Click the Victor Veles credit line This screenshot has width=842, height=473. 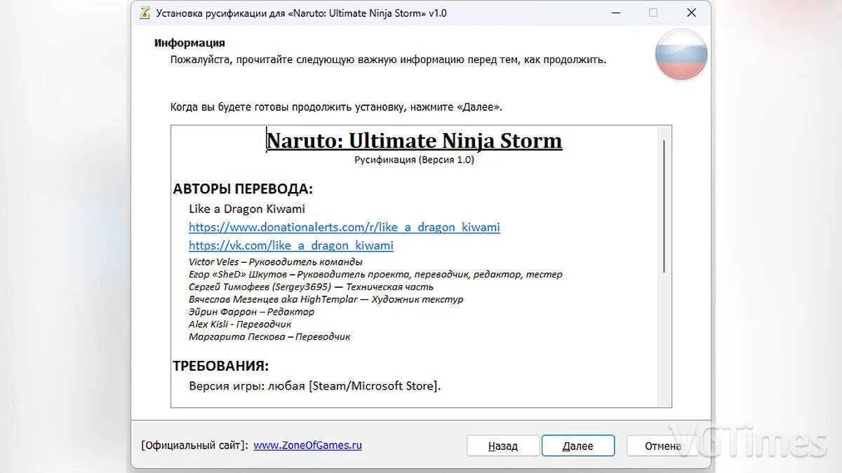point(276,261)
